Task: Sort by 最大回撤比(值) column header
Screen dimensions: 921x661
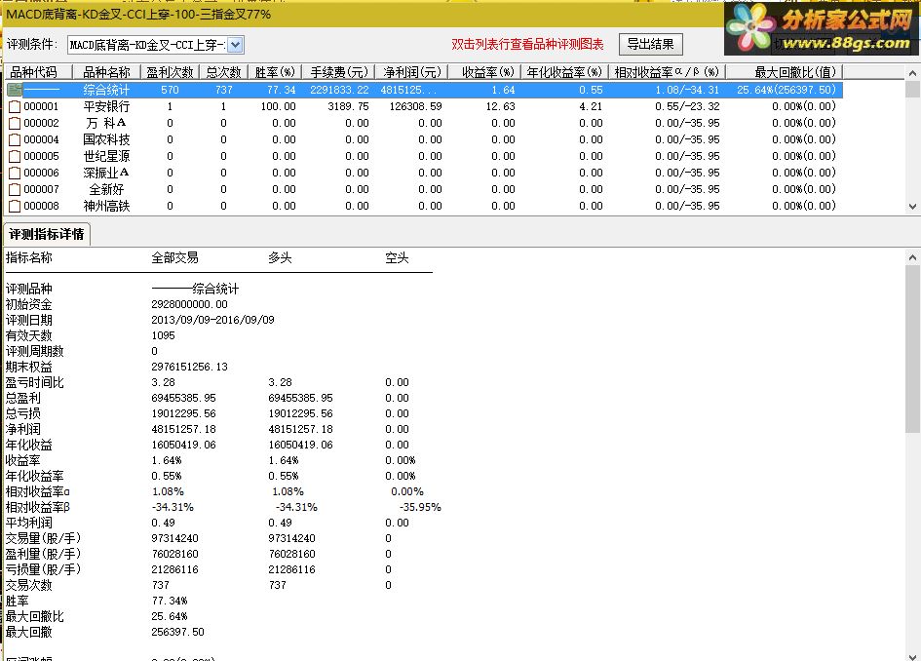Action: click(x=785, y=72)
